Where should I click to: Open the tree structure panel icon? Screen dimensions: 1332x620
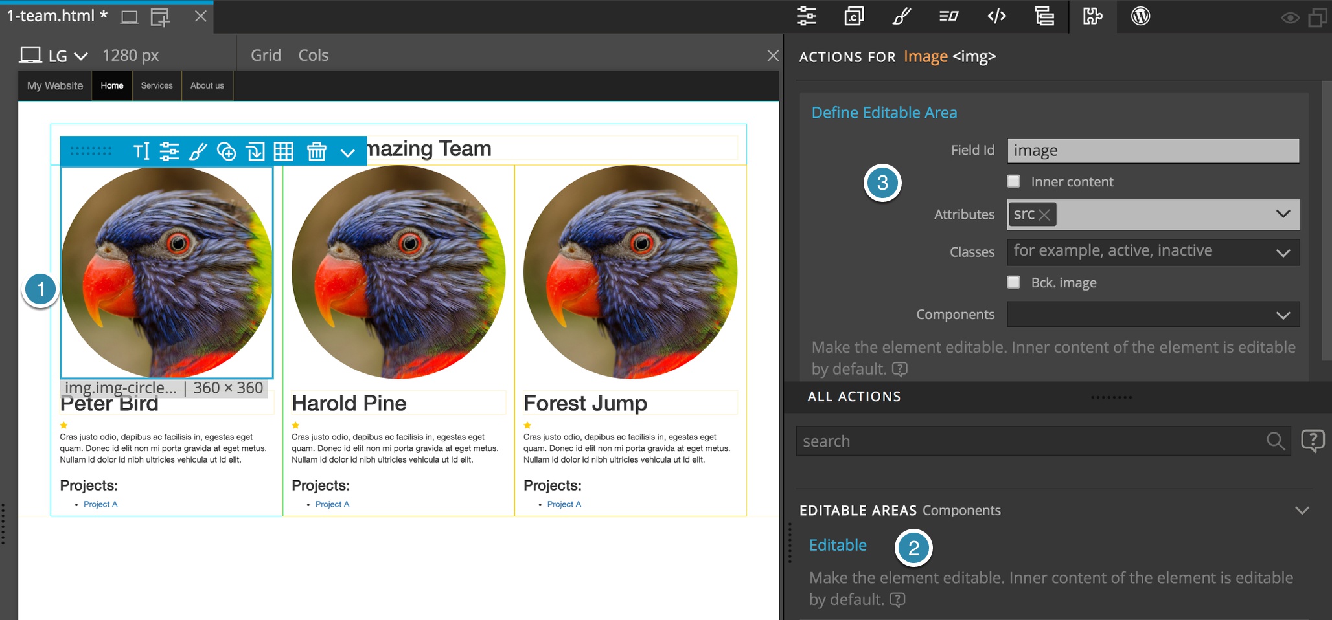point(1044,16)
